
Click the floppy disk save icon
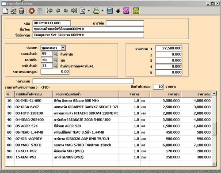coord(39,11)
